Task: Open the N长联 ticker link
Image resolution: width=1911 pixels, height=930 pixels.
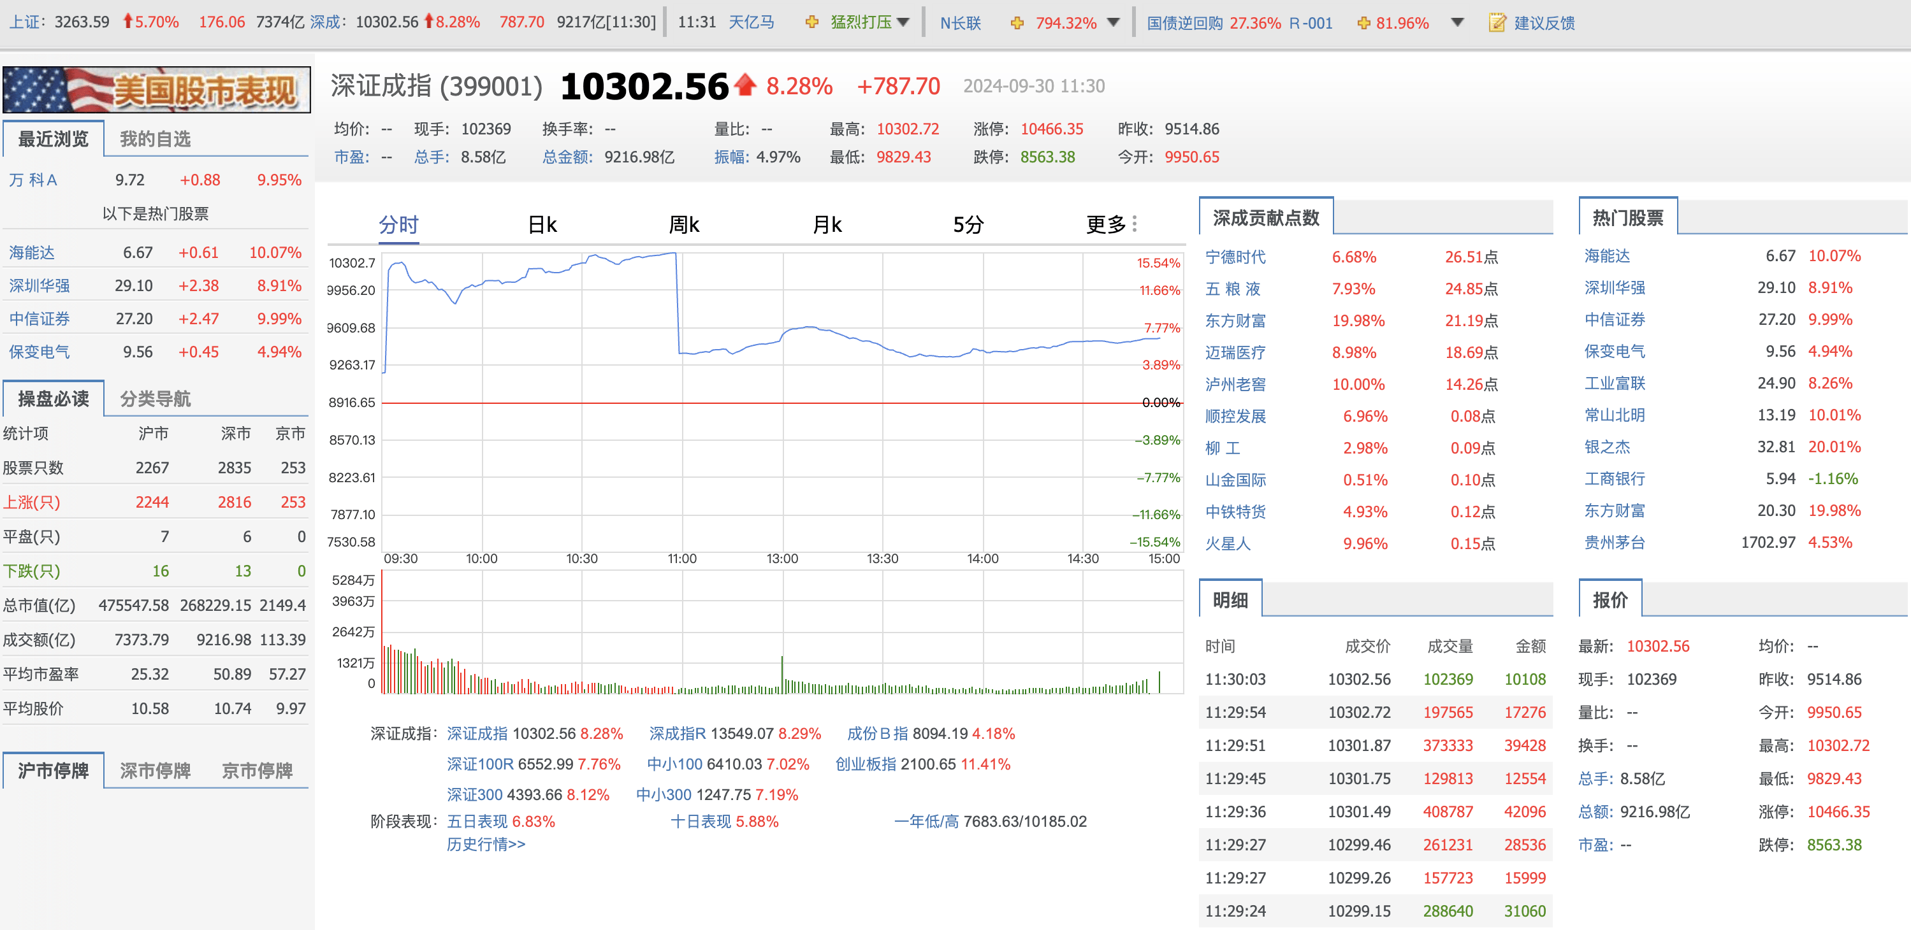Action: [961, 23]
